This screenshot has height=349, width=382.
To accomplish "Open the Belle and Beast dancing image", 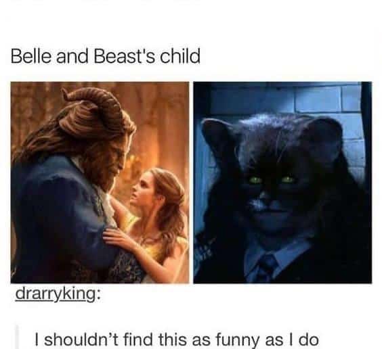I will click(100, 183).
